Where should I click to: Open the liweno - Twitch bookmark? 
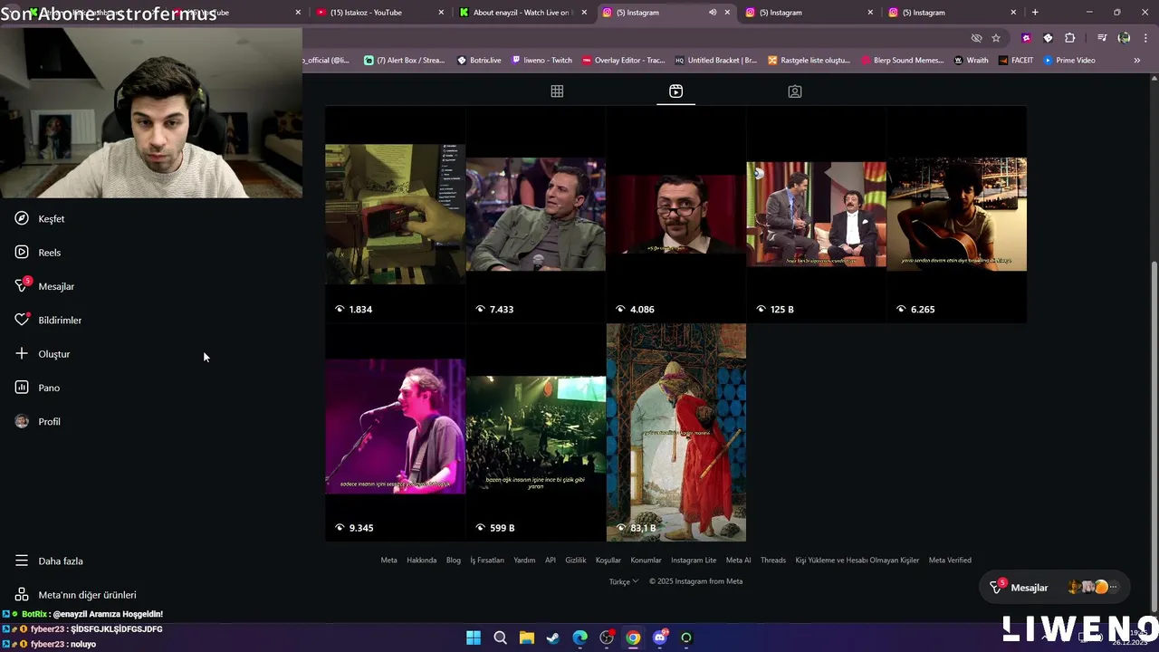[x=541, y=61]
